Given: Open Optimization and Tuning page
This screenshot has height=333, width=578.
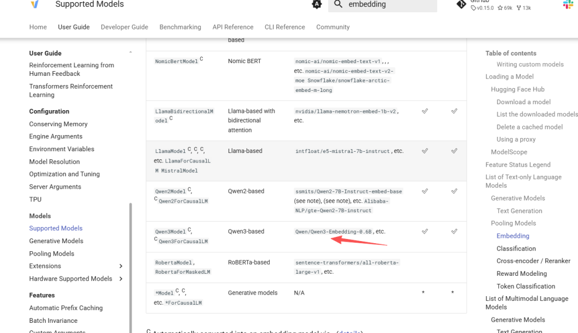Looking at the screenshot, I should point(65,174).
